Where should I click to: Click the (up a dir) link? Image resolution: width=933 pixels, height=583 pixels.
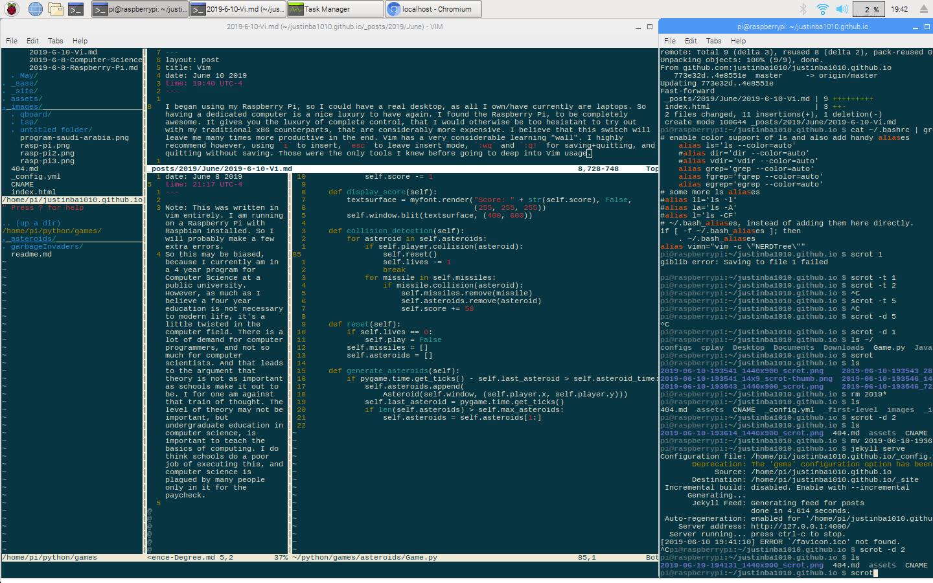(x=38, y=223)
